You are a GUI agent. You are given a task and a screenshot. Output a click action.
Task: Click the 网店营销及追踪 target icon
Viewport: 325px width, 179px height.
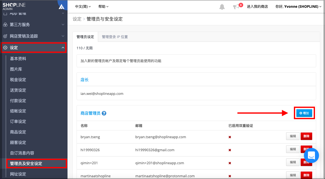pos(5,36)
